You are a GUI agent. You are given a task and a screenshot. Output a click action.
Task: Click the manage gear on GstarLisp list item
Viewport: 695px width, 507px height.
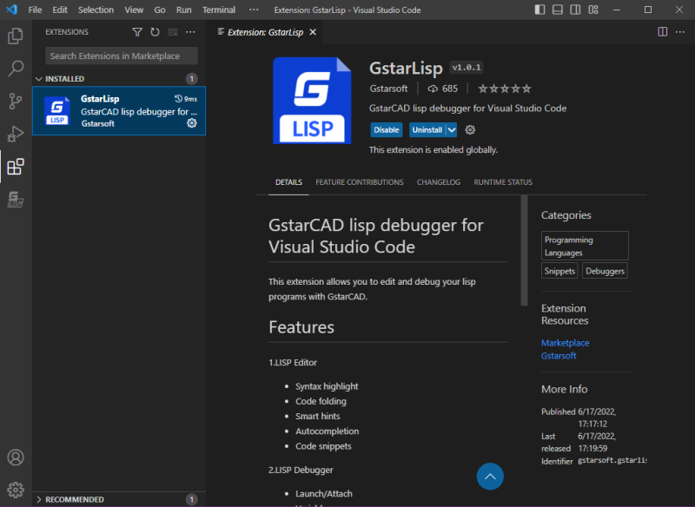tap(191, 123)
